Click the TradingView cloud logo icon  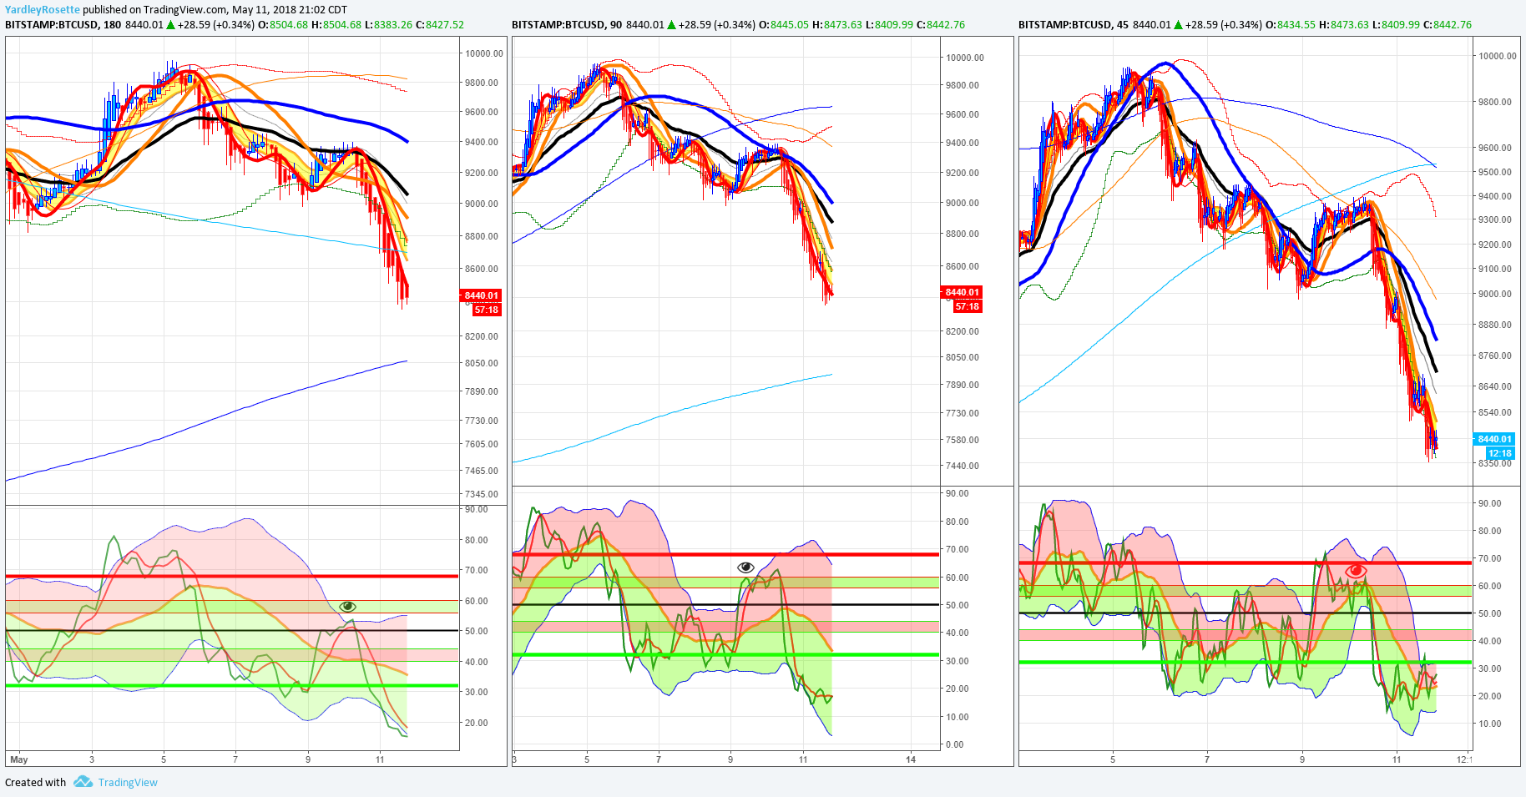point(83,781)
